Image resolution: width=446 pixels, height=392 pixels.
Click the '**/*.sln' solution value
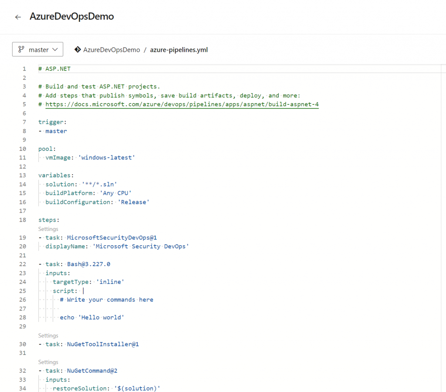point(100,184)
